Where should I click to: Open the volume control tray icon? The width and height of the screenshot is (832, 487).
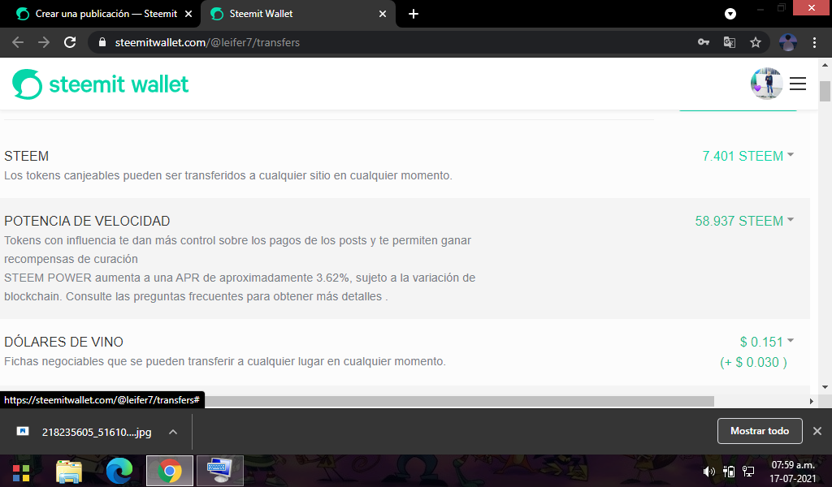pyautogui.click(x=708, y=471)
